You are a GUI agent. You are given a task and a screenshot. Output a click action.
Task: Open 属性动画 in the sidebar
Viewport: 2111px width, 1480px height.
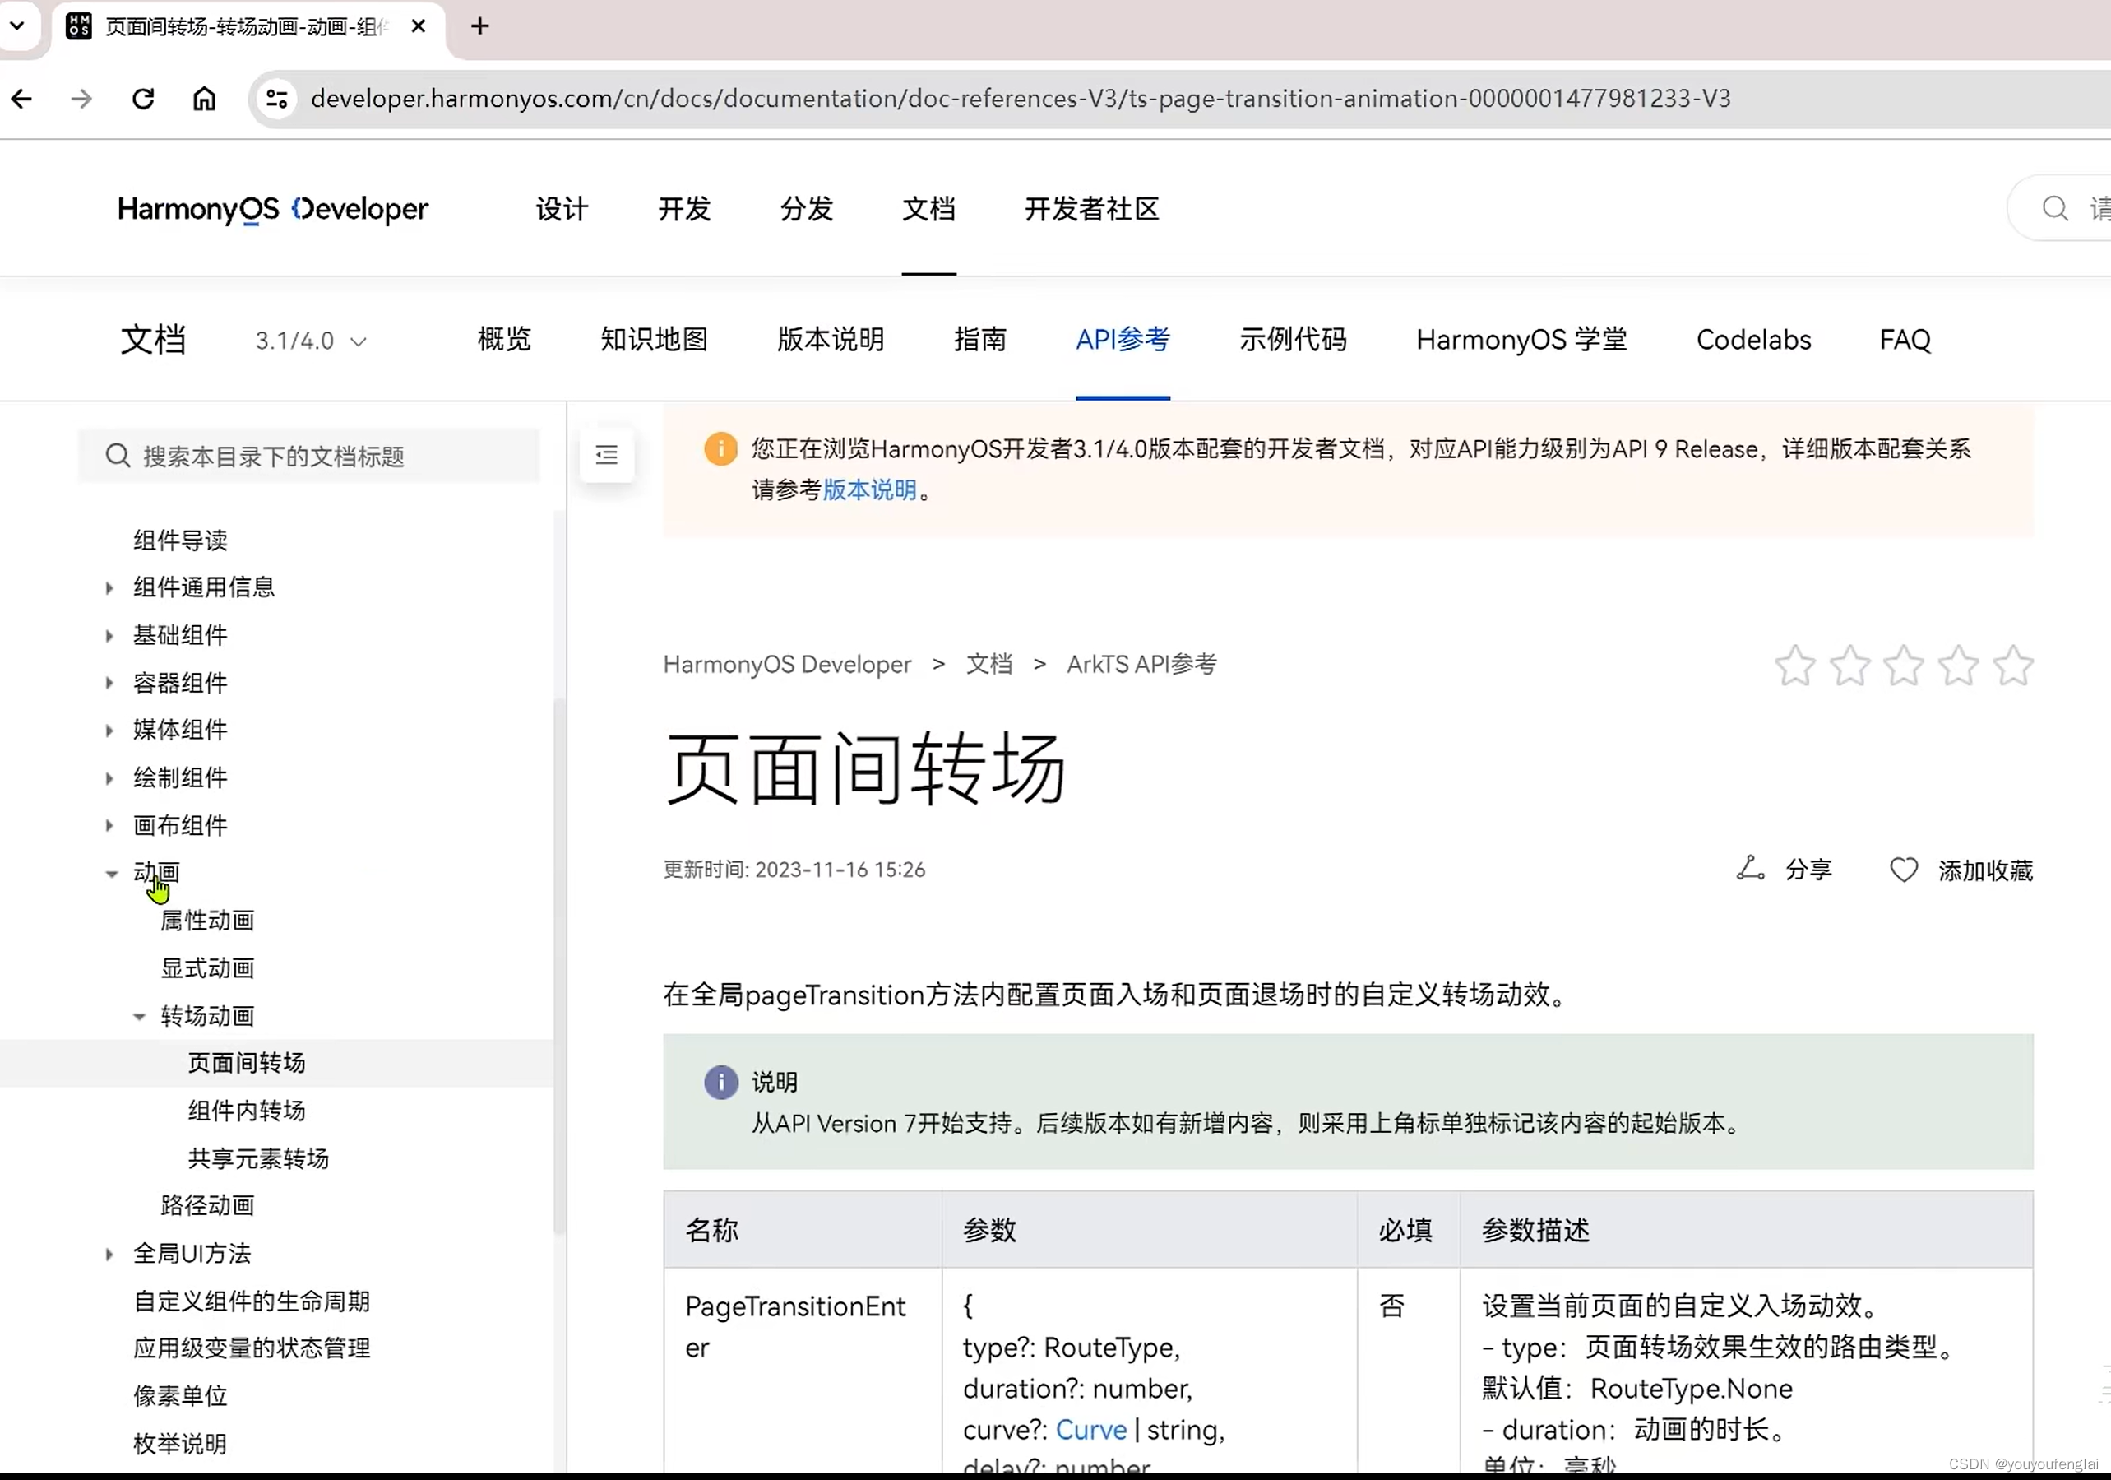pyautogui.click(x=208, y=921)
